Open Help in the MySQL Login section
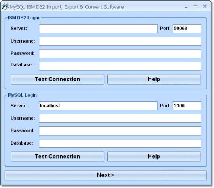 (x=154, y=157)
